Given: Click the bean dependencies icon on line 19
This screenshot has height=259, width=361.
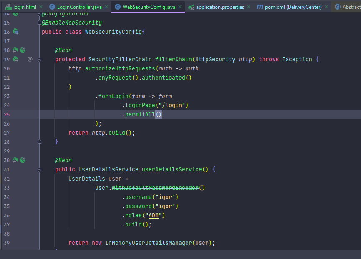Looking at the screenshot, I should (15, 59).
